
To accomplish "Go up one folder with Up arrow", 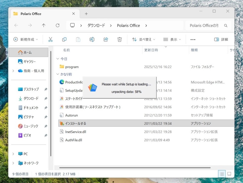I will click(x=43, y=26).
